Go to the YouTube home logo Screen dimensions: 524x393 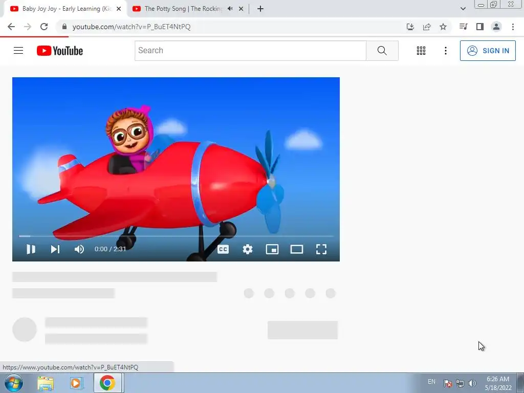[60, 51]
